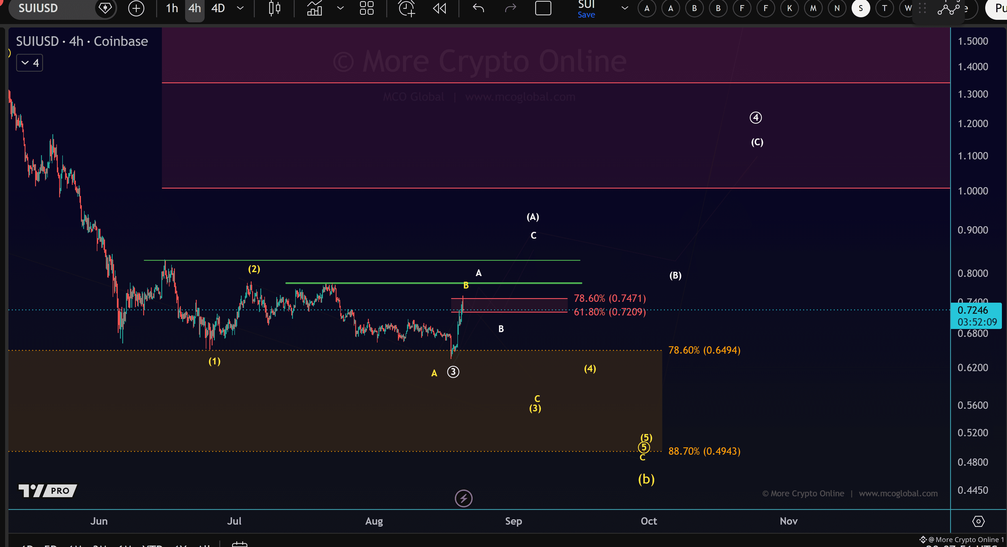Select the orange 88.70% (0.4943) Fibonacci label
This screenshot has height=547, width=1007.
(x=704, y=451)
